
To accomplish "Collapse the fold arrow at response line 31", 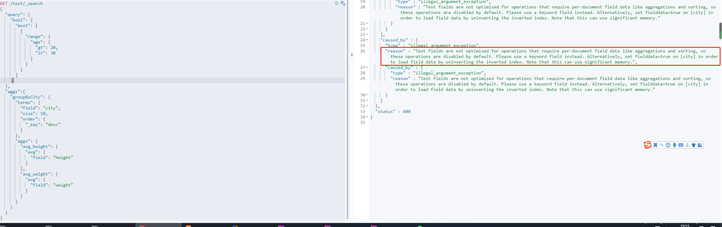I will tap(367, 100).
